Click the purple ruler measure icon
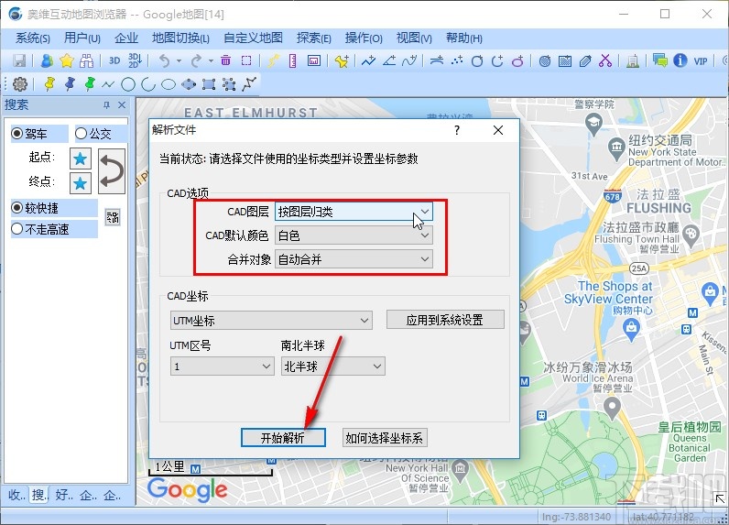The width and height of the screenshot is (729, 525). (x=292, y=60)
